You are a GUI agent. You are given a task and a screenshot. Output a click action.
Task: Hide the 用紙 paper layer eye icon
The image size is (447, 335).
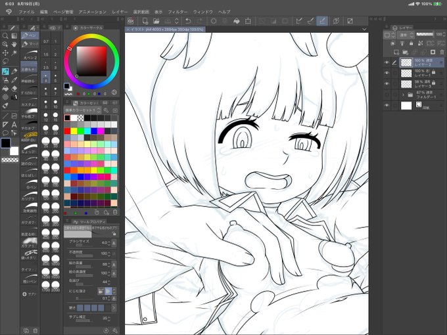[x=387, y=105]
